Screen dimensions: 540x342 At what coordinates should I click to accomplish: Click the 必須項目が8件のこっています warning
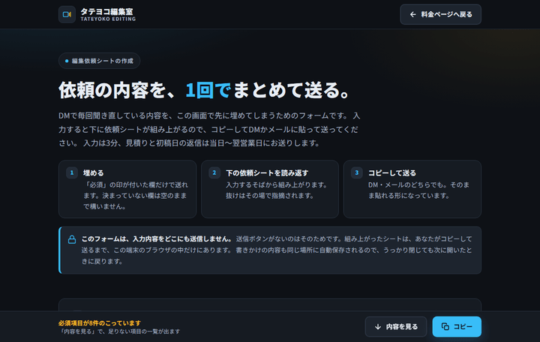100,323
